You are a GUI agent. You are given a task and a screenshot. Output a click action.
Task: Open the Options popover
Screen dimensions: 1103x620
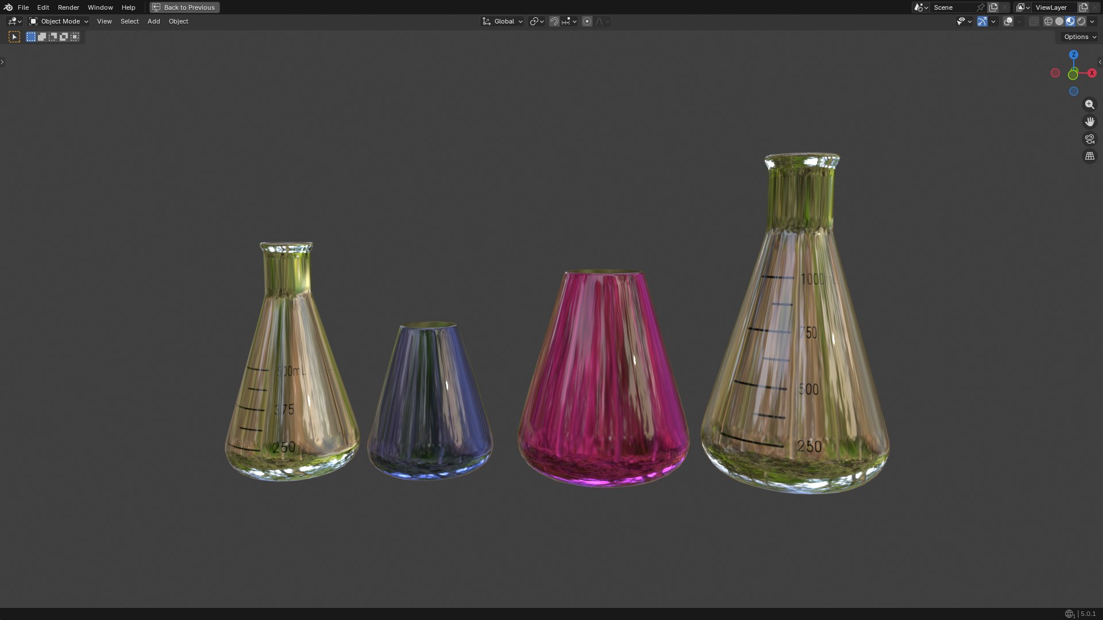(x=1079, y=37)
